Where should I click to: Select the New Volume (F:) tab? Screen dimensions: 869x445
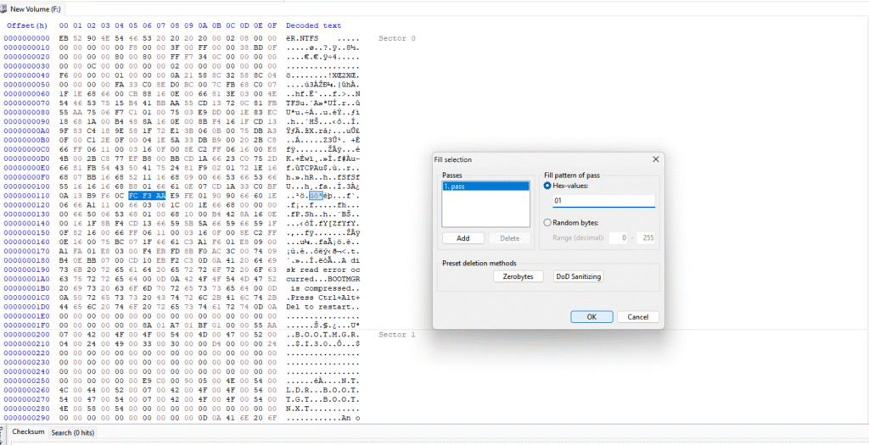point(34,8)
